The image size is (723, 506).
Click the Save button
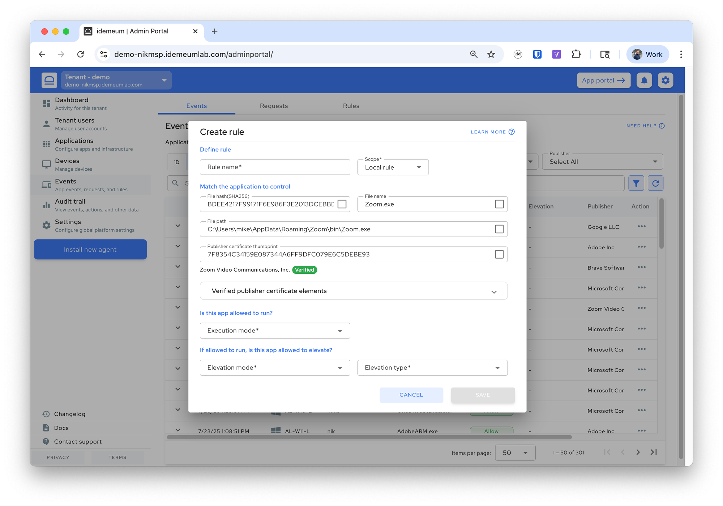(483, 395)
